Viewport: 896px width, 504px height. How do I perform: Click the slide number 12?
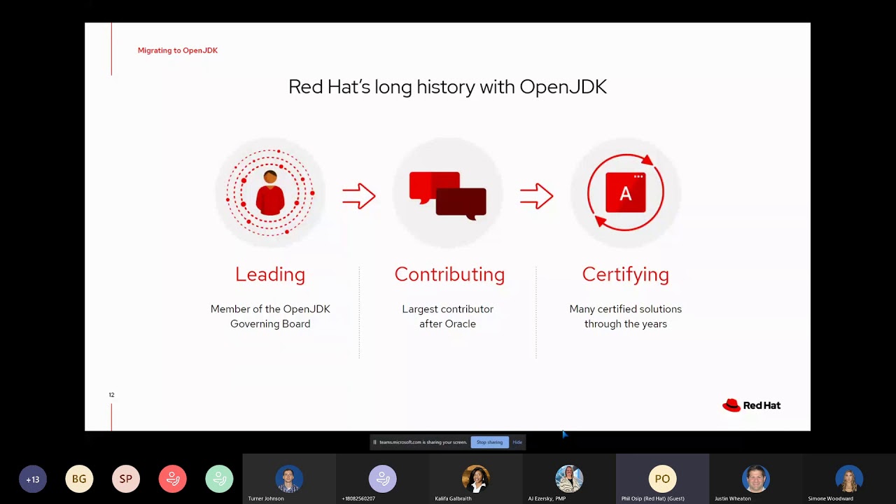[111, 395]
